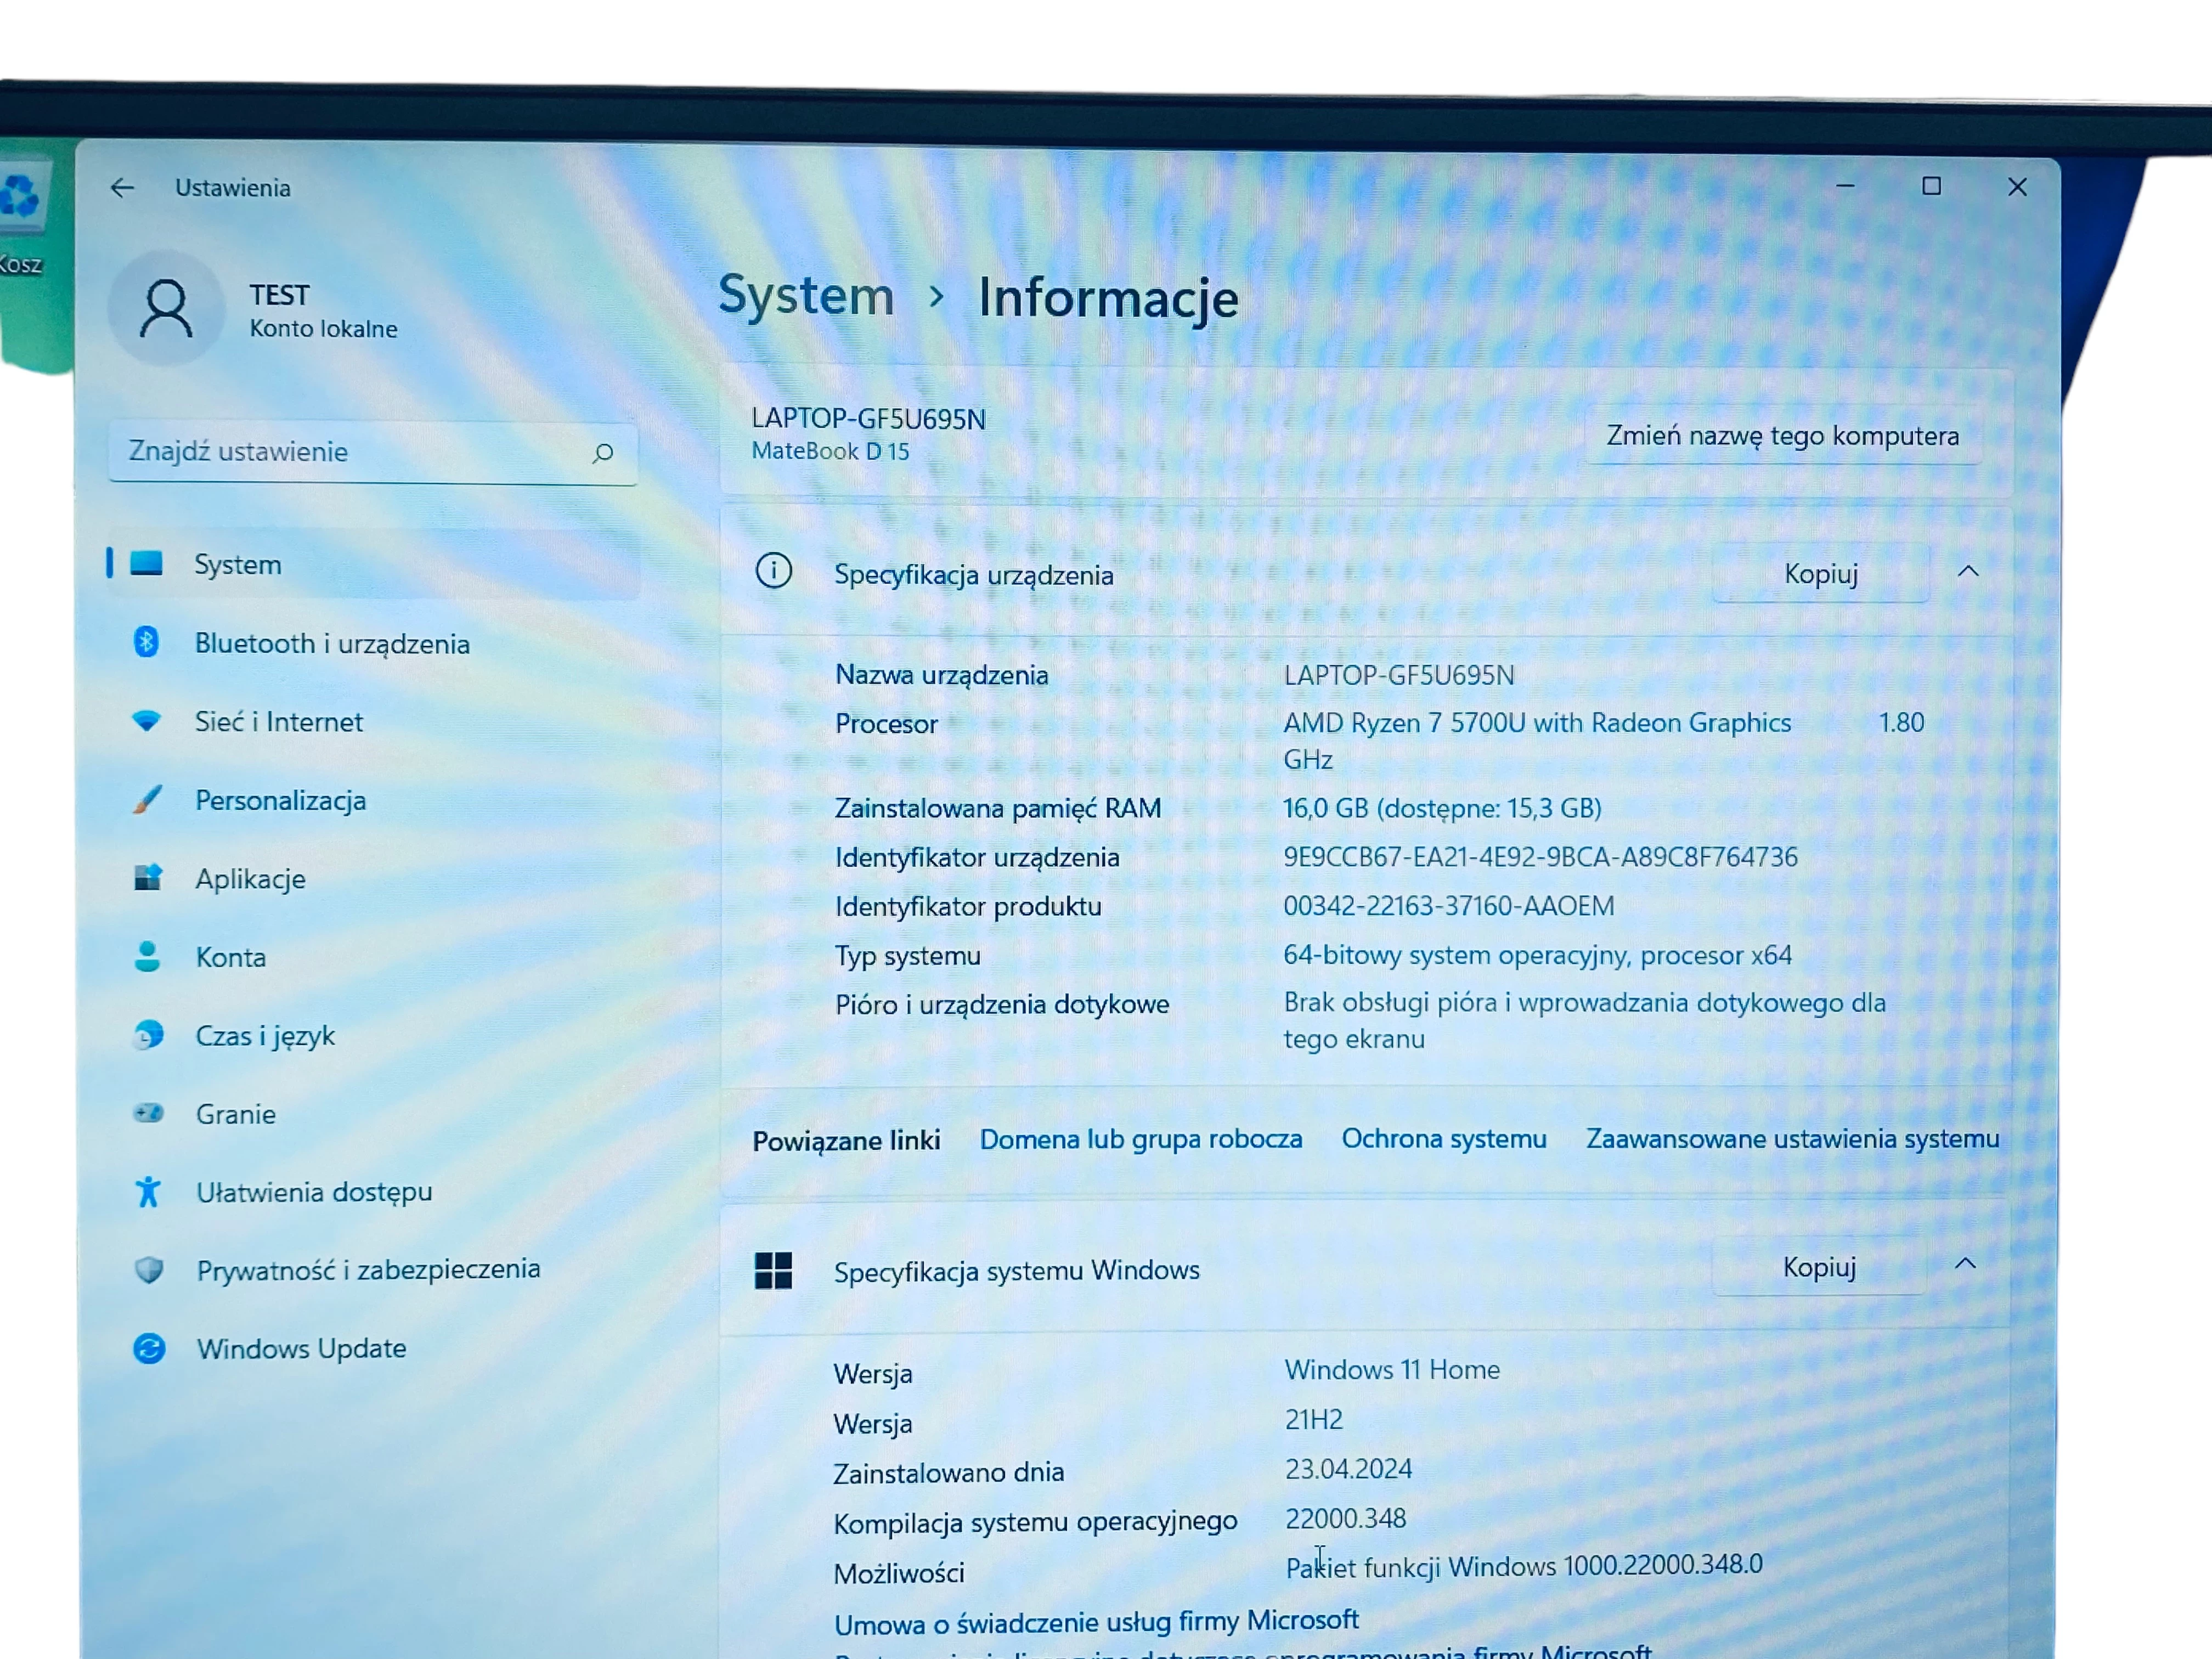Copy device specs with Kopiuj button
Image resolution: width=2212 pixels, height=1659 pixels.
tap(1820, 573)
